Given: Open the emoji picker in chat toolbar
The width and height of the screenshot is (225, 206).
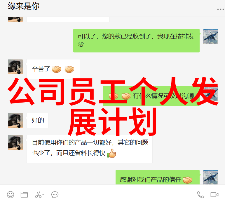Looking at the screenshot, I should tap(11, 195).
